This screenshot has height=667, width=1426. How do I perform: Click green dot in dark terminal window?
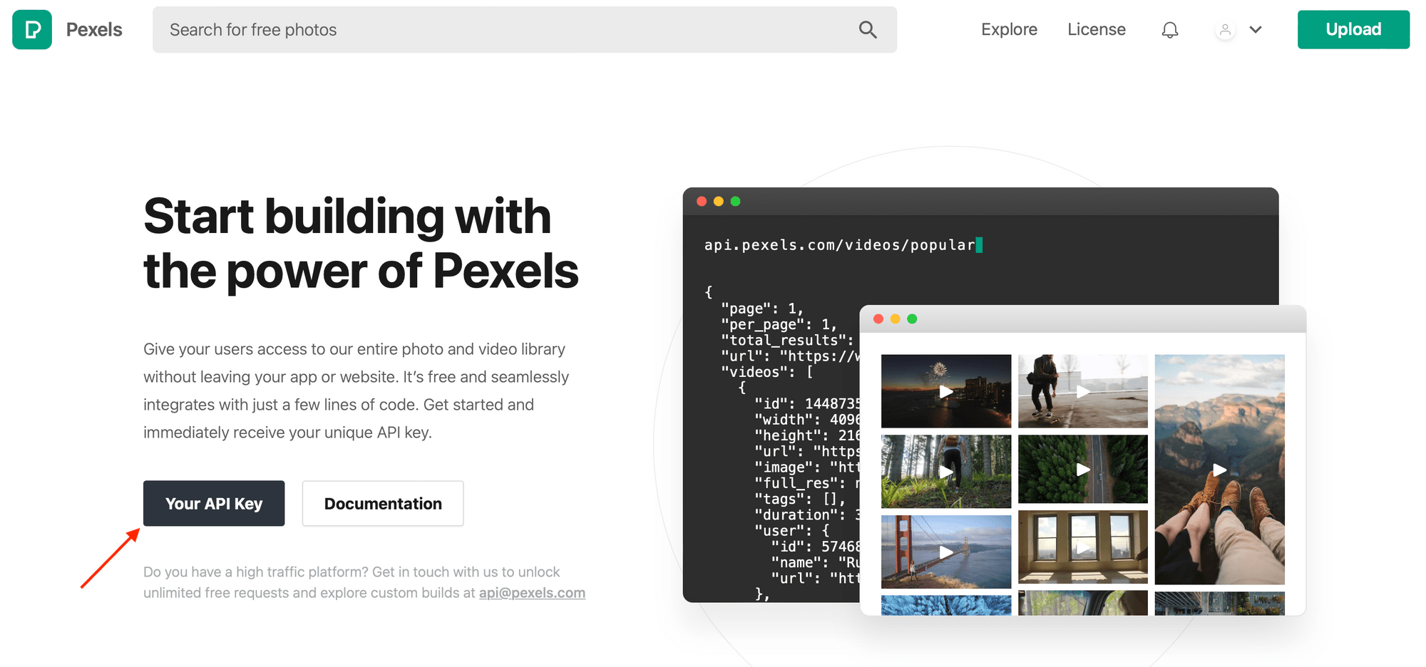pos(736,202)
